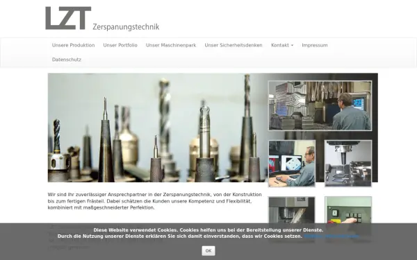The width and height of the screenshot is (417, 260).
Task: Open Unser Maschinenpark menu item
Action: tap(171, 45)
